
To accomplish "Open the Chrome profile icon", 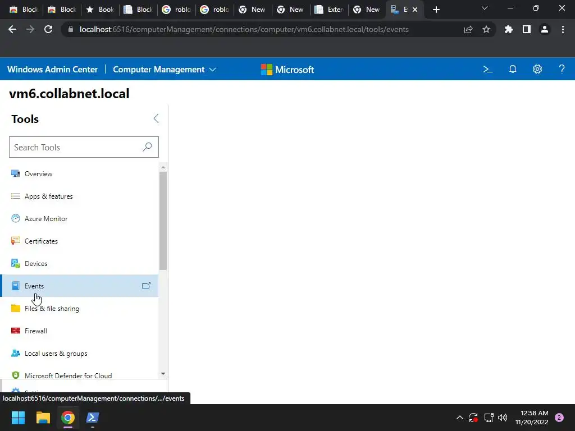I will pos(545,29).
